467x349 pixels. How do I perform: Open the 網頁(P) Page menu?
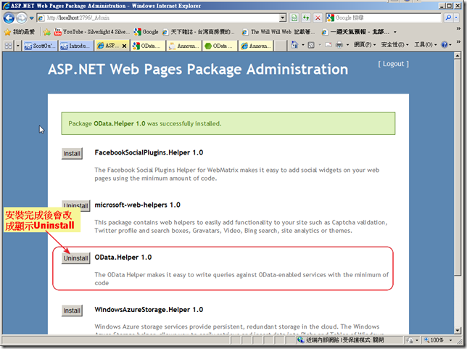pyautogui.click(x=365, y=45)
